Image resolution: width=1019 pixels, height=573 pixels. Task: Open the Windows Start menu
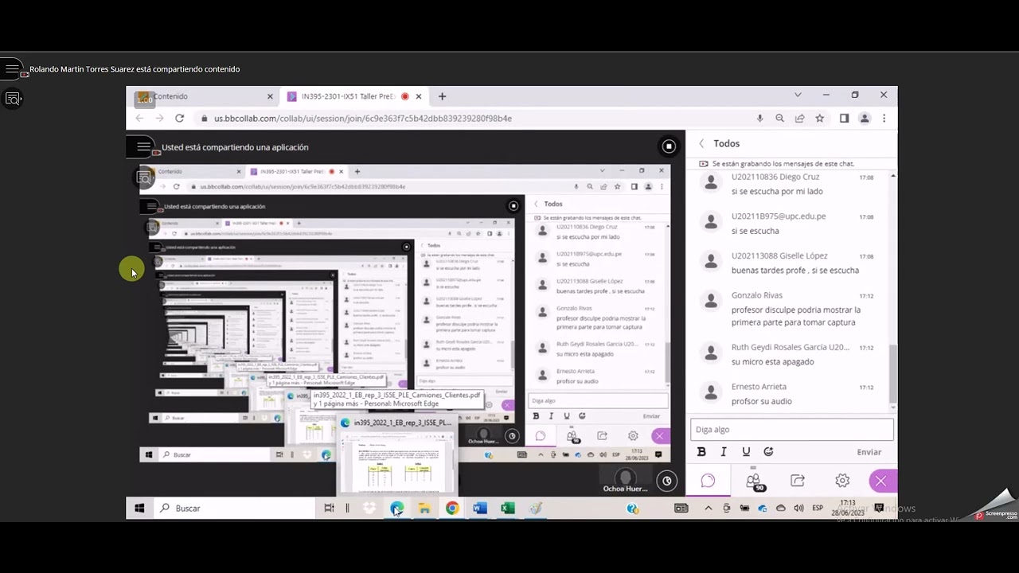(x=139, y=508)
